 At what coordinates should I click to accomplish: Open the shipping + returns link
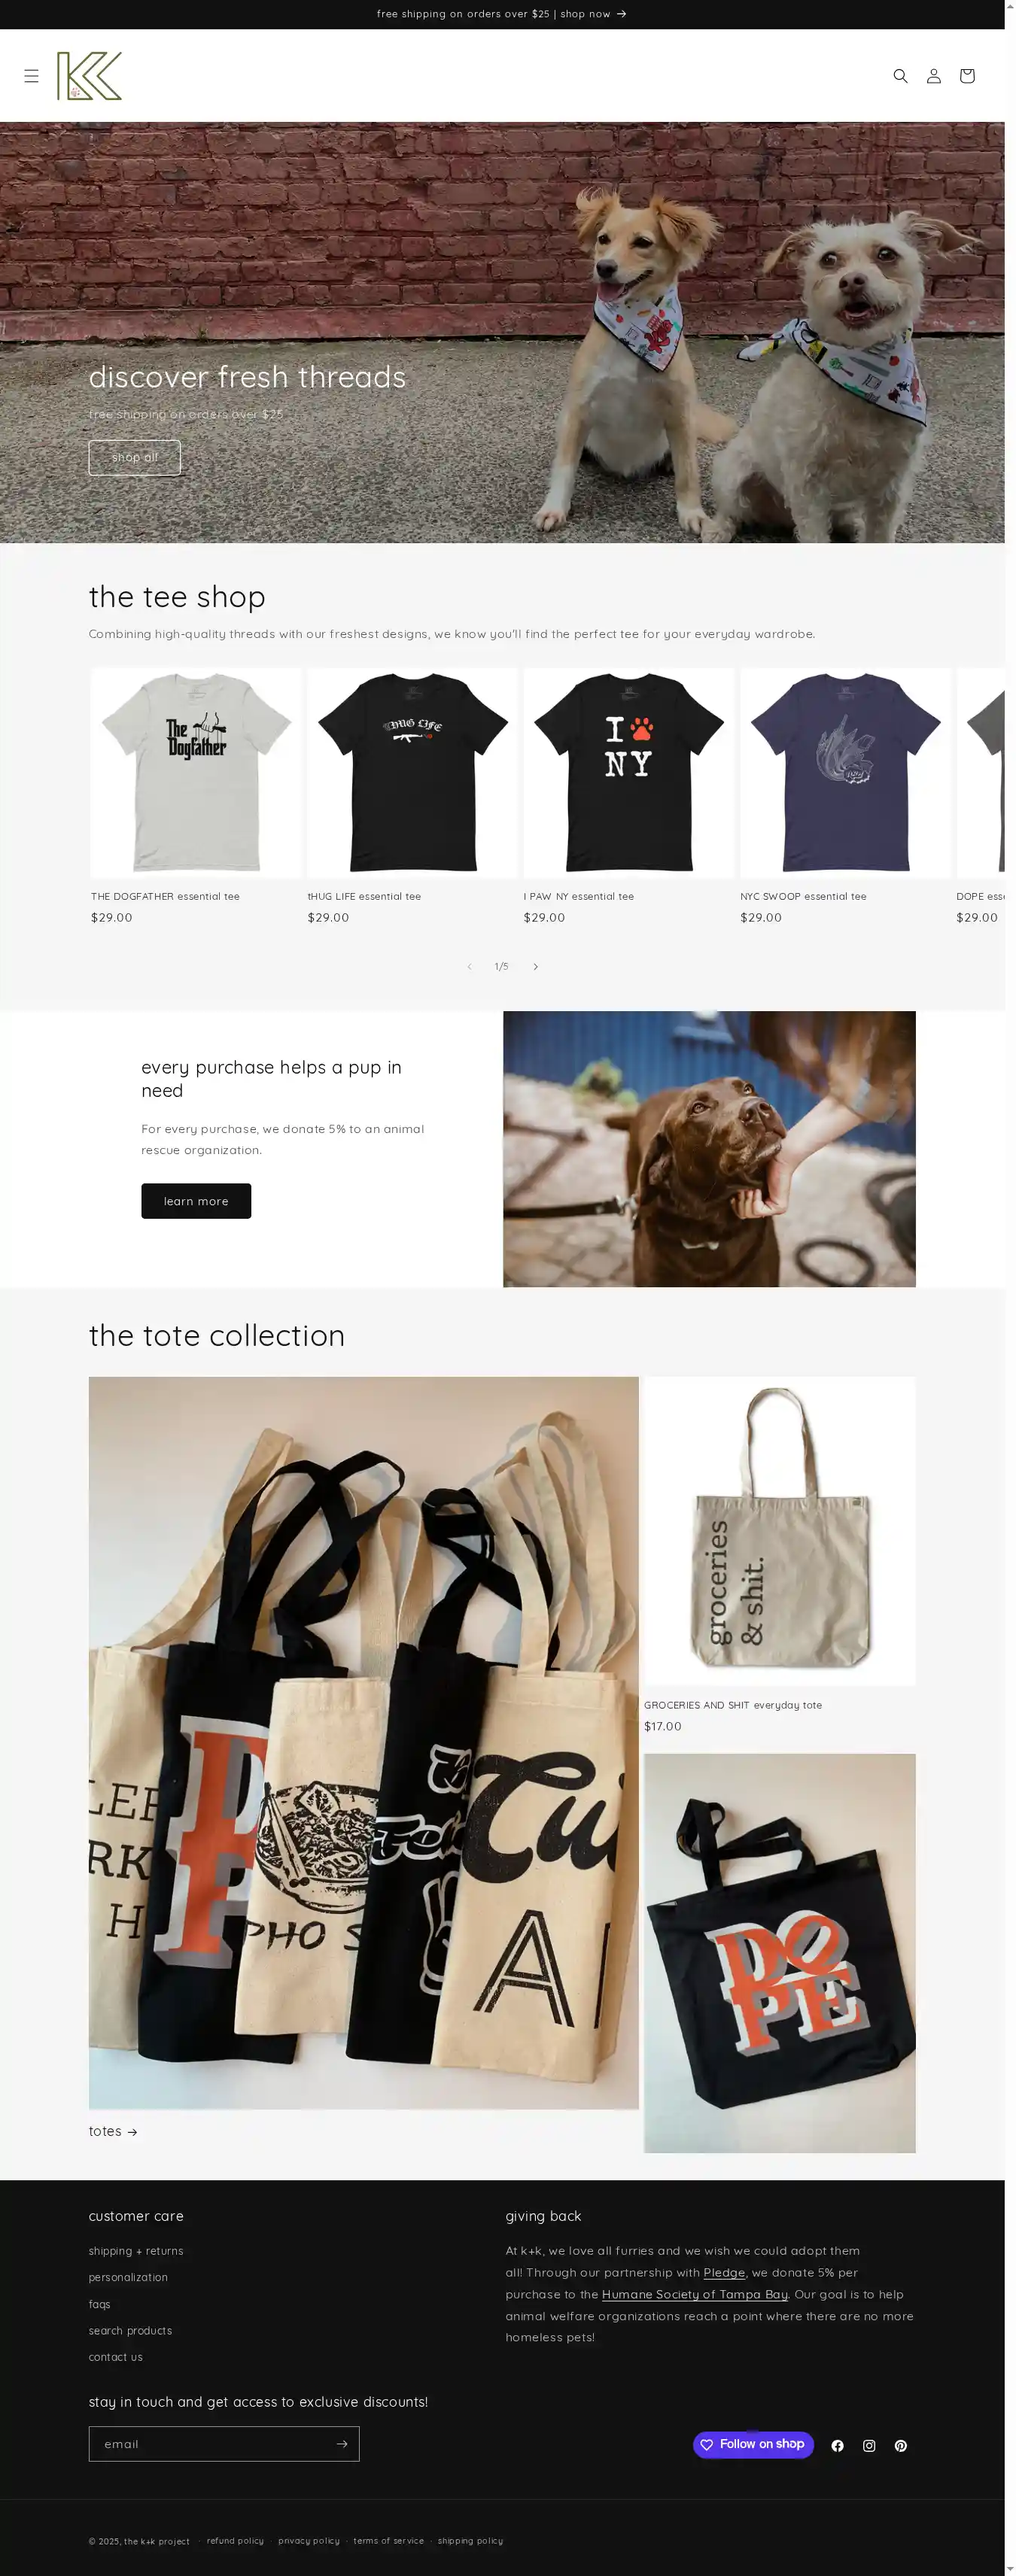click(136, 2250)
